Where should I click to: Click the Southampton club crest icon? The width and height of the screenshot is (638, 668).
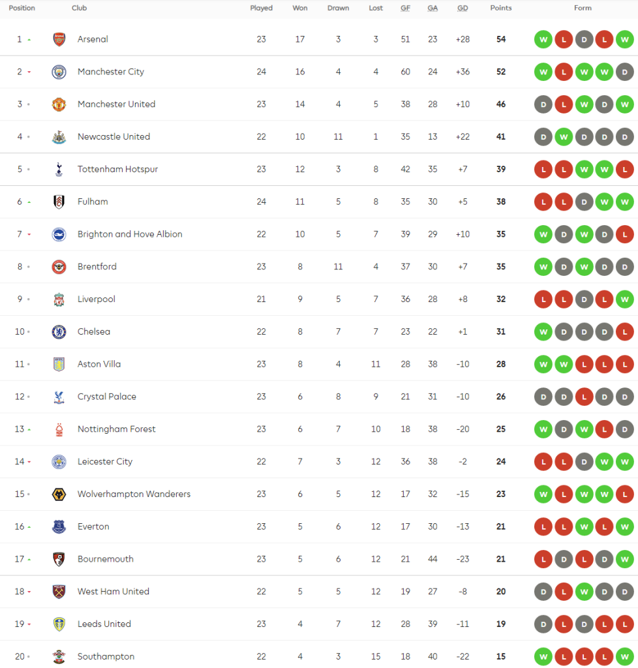pyautogui.click(x=59, y=657)
